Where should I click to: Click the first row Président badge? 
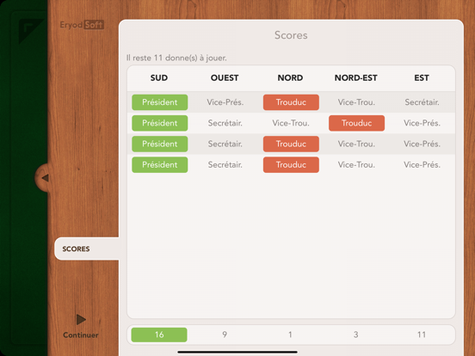160,102
